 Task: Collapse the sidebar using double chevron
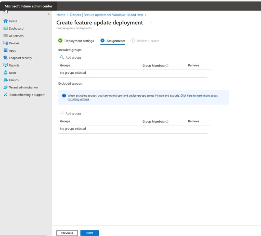[x=48, y=14]
